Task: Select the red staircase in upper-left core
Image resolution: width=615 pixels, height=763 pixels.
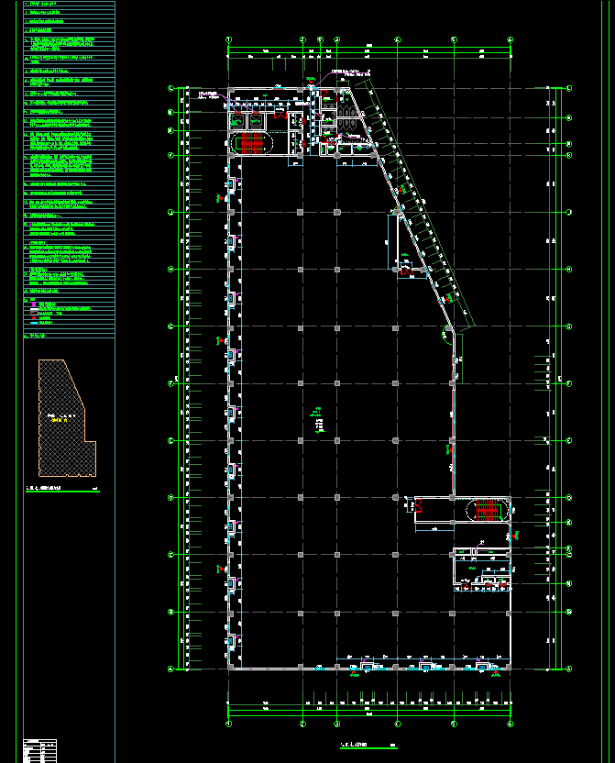Action: pyautogui.click(x=251, y=142)
